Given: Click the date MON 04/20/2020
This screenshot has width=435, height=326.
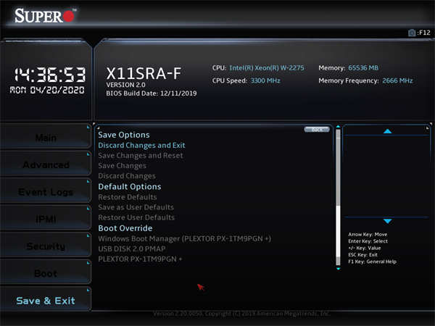Looking at the screenshot, I should tap(47, 90).
